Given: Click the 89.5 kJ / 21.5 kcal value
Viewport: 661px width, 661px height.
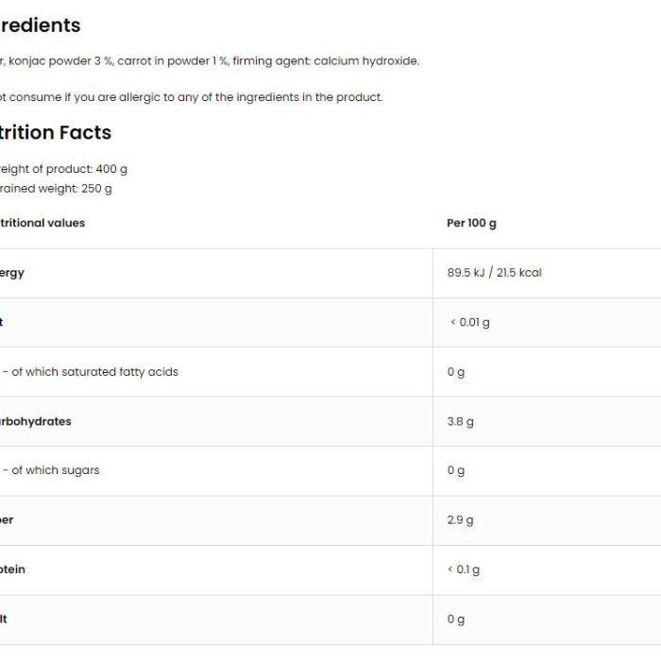Looking at the screenshot, I should (x=495, y=273).
